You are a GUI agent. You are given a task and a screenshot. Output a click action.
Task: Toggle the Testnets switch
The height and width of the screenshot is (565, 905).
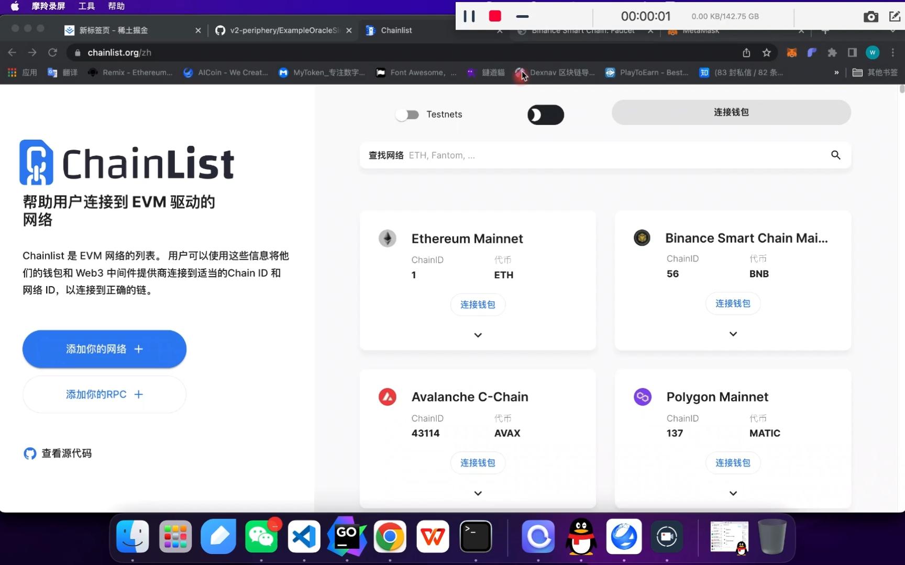pyautogui.click(x=407, y=115)
